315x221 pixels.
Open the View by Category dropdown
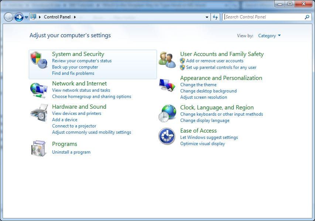tap(269, 36)
